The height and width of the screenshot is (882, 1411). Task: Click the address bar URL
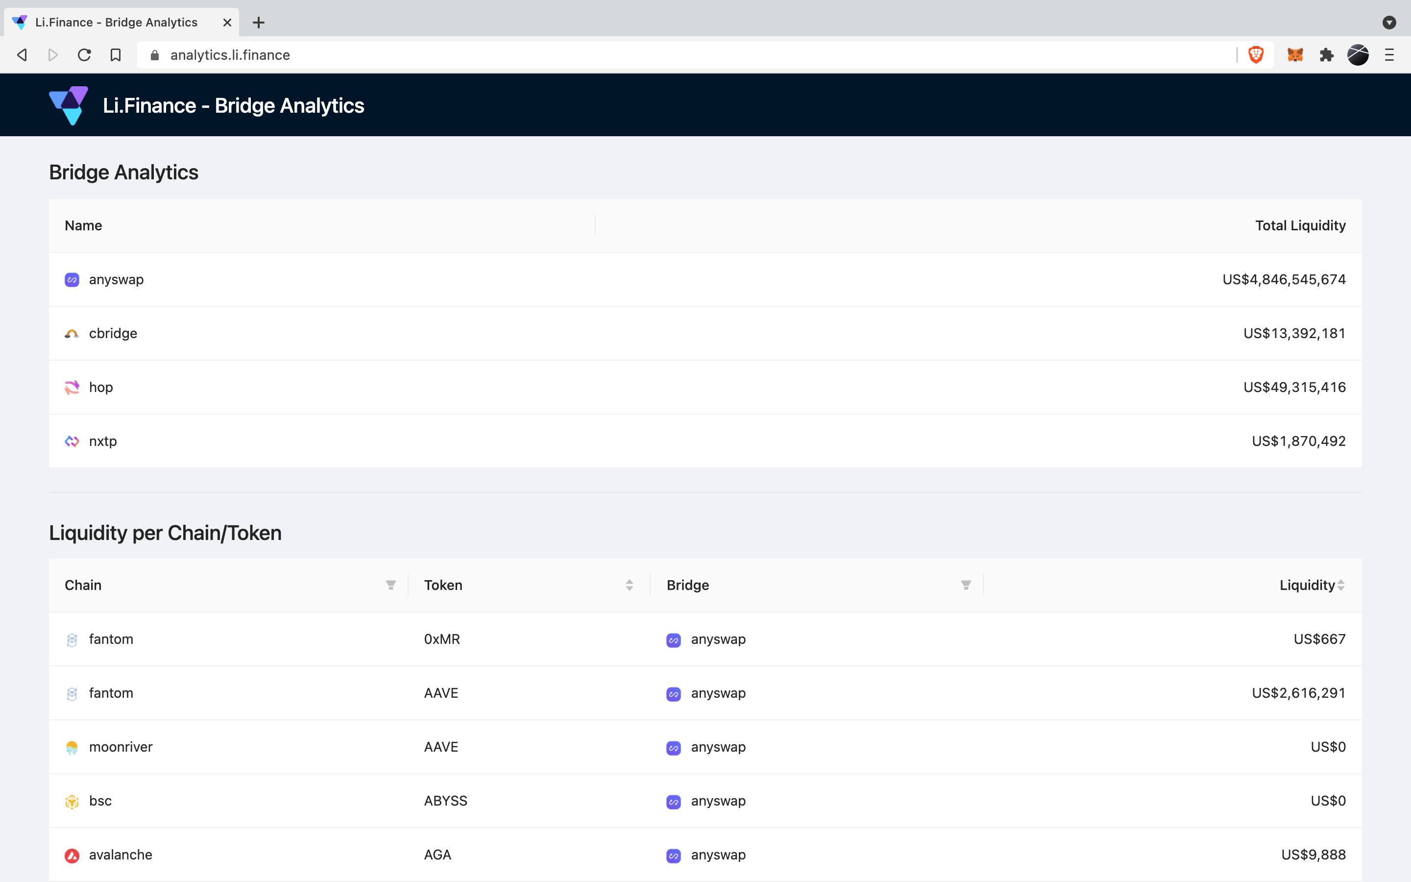point(230,55)
